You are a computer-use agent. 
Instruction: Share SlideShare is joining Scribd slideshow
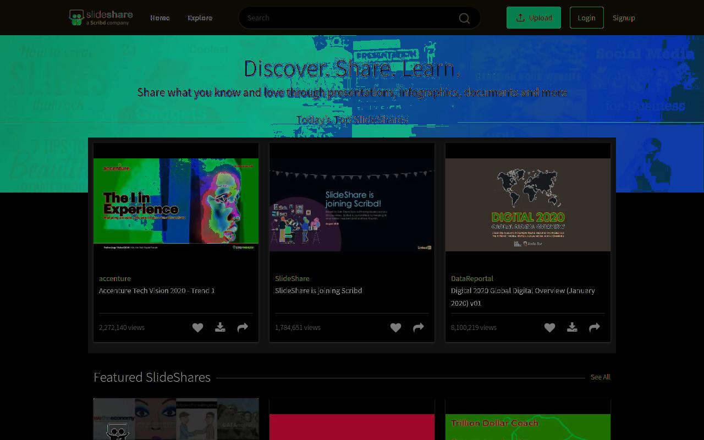click(419, 327)
